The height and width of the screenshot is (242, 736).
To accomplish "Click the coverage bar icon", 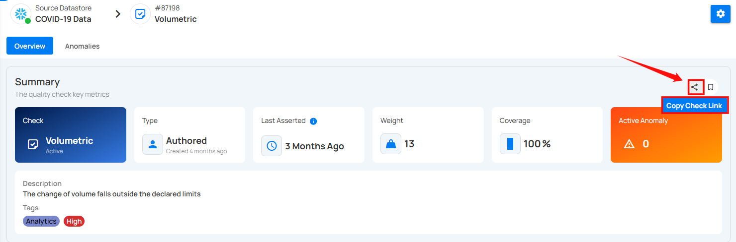I will point(510,144).
